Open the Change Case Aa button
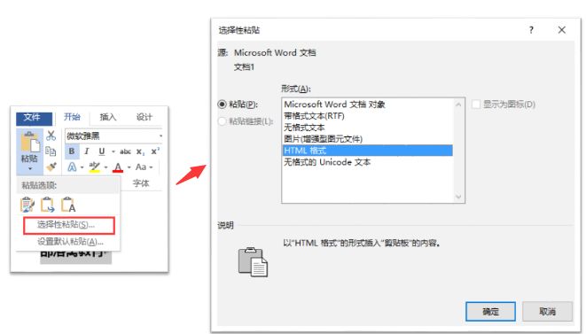 pyautogui.click(x=141, y=167)
